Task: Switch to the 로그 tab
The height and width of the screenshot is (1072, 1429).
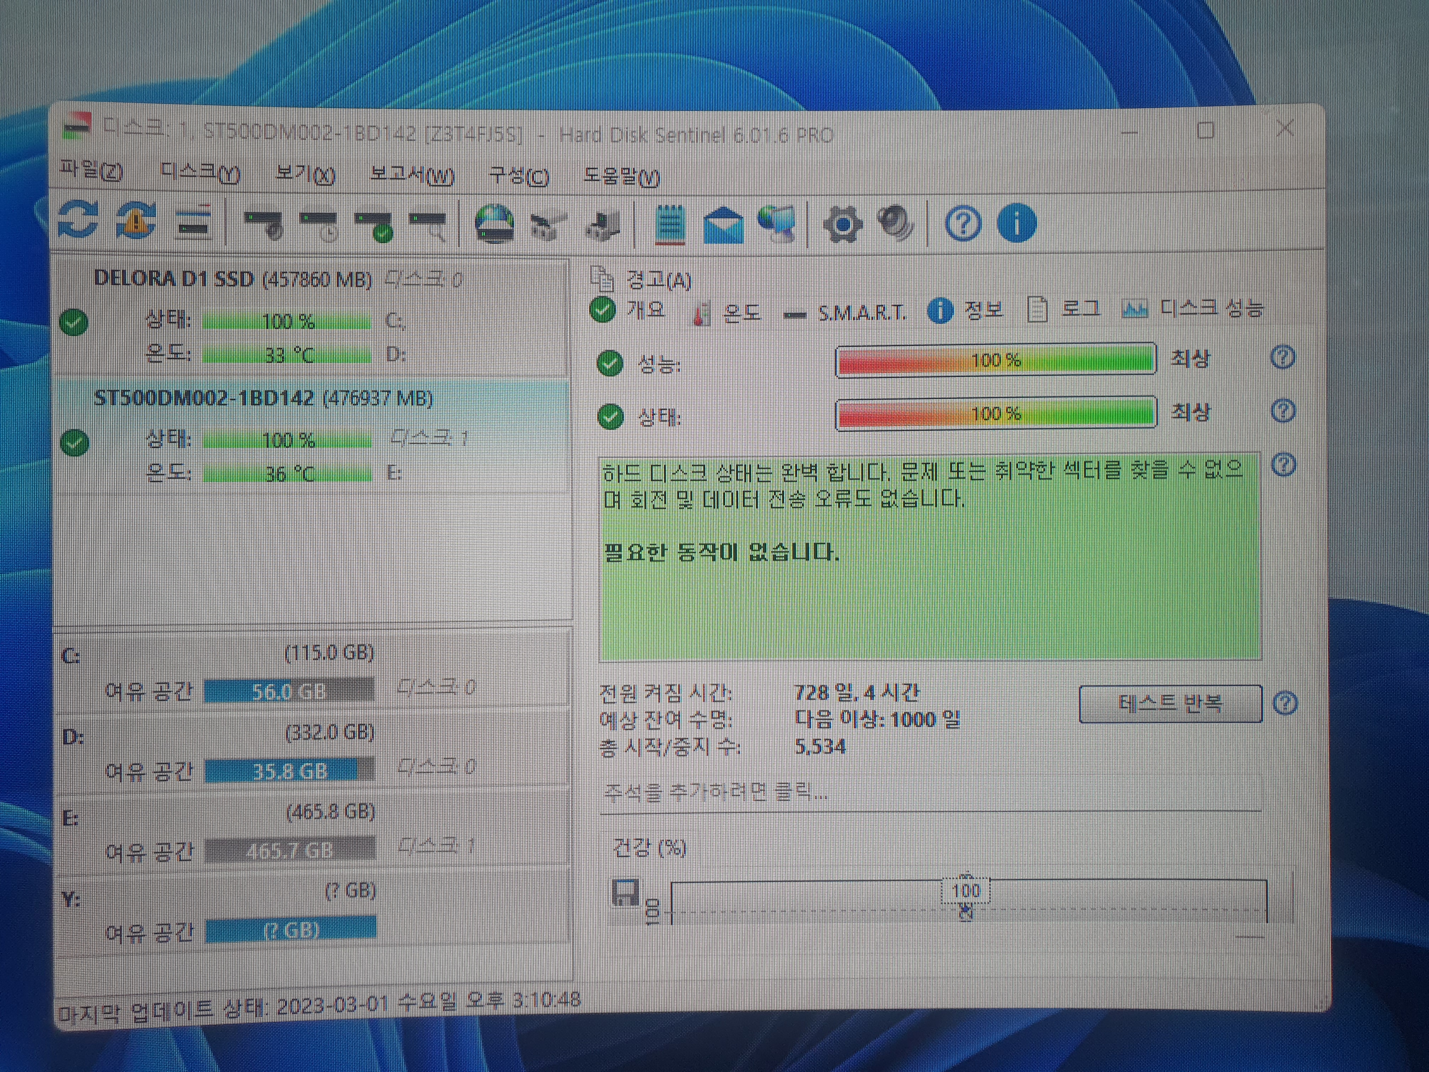Action: point(1064,309)
